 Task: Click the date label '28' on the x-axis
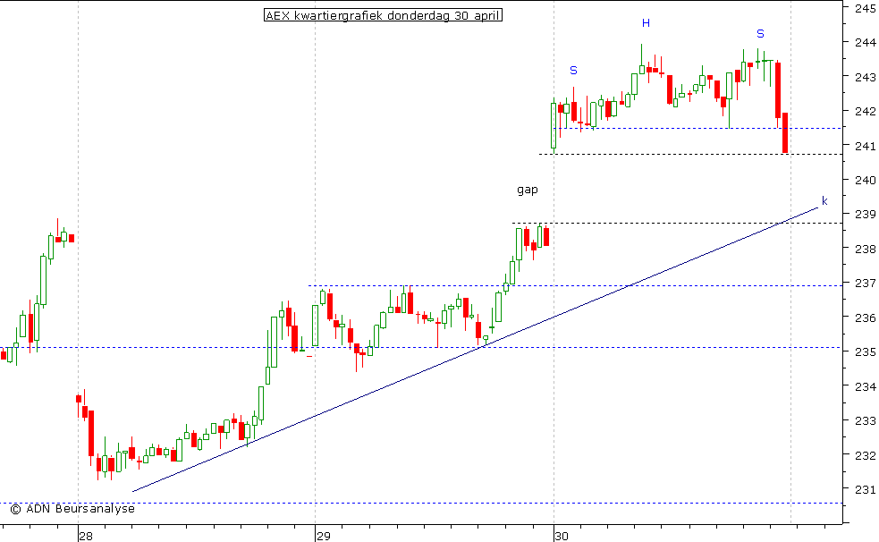86,537
